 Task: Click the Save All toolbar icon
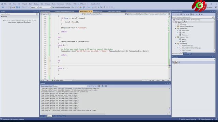tap(19, 7)
